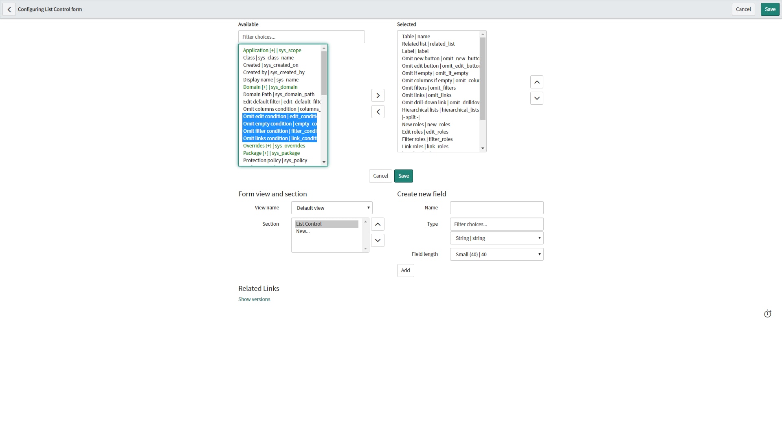Click the Available list scrollbar thumb

[324, 73]
